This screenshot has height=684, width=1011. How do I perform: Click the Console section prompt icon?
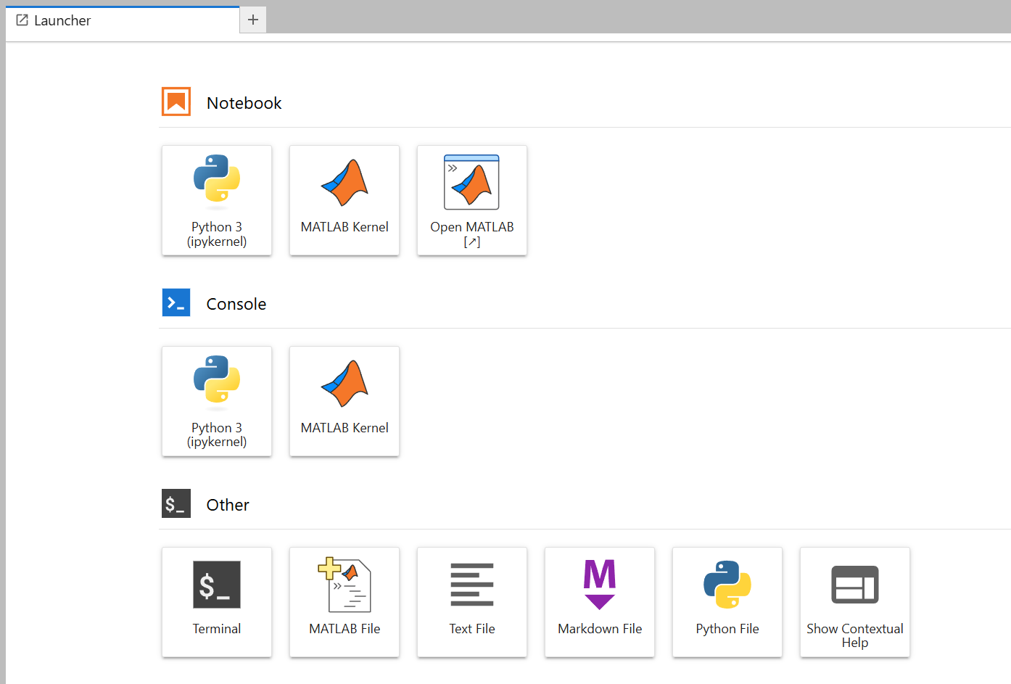tap(176, 302)
